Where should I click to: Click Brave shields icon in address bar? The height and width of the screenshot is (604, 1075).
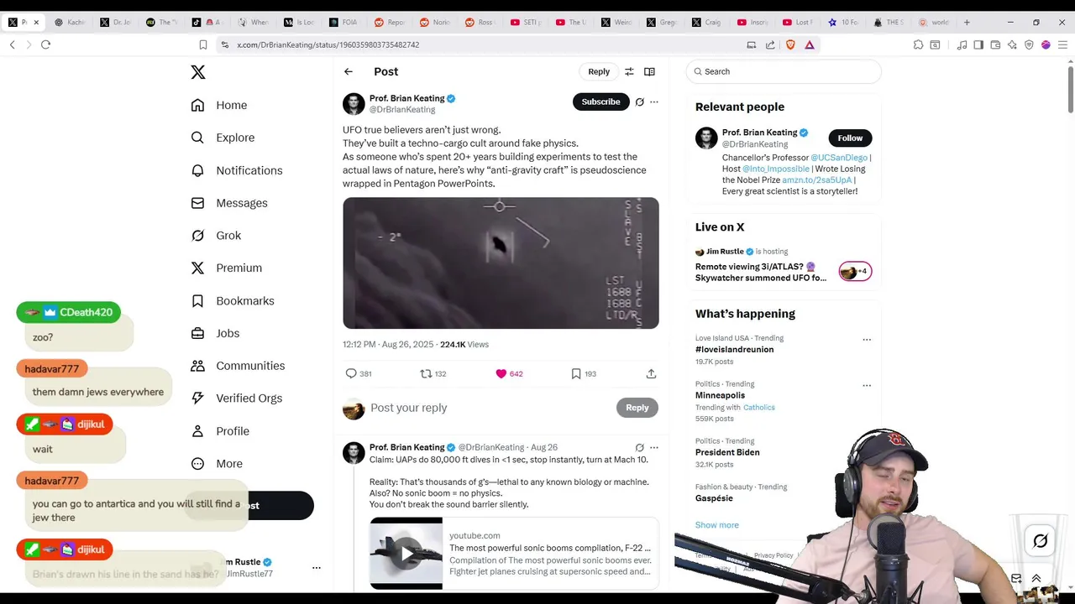click(x=790, y=44)
